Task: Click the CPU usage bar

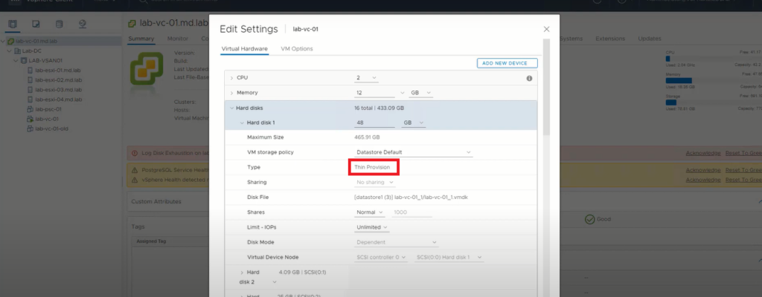Action: coord(668,59)
